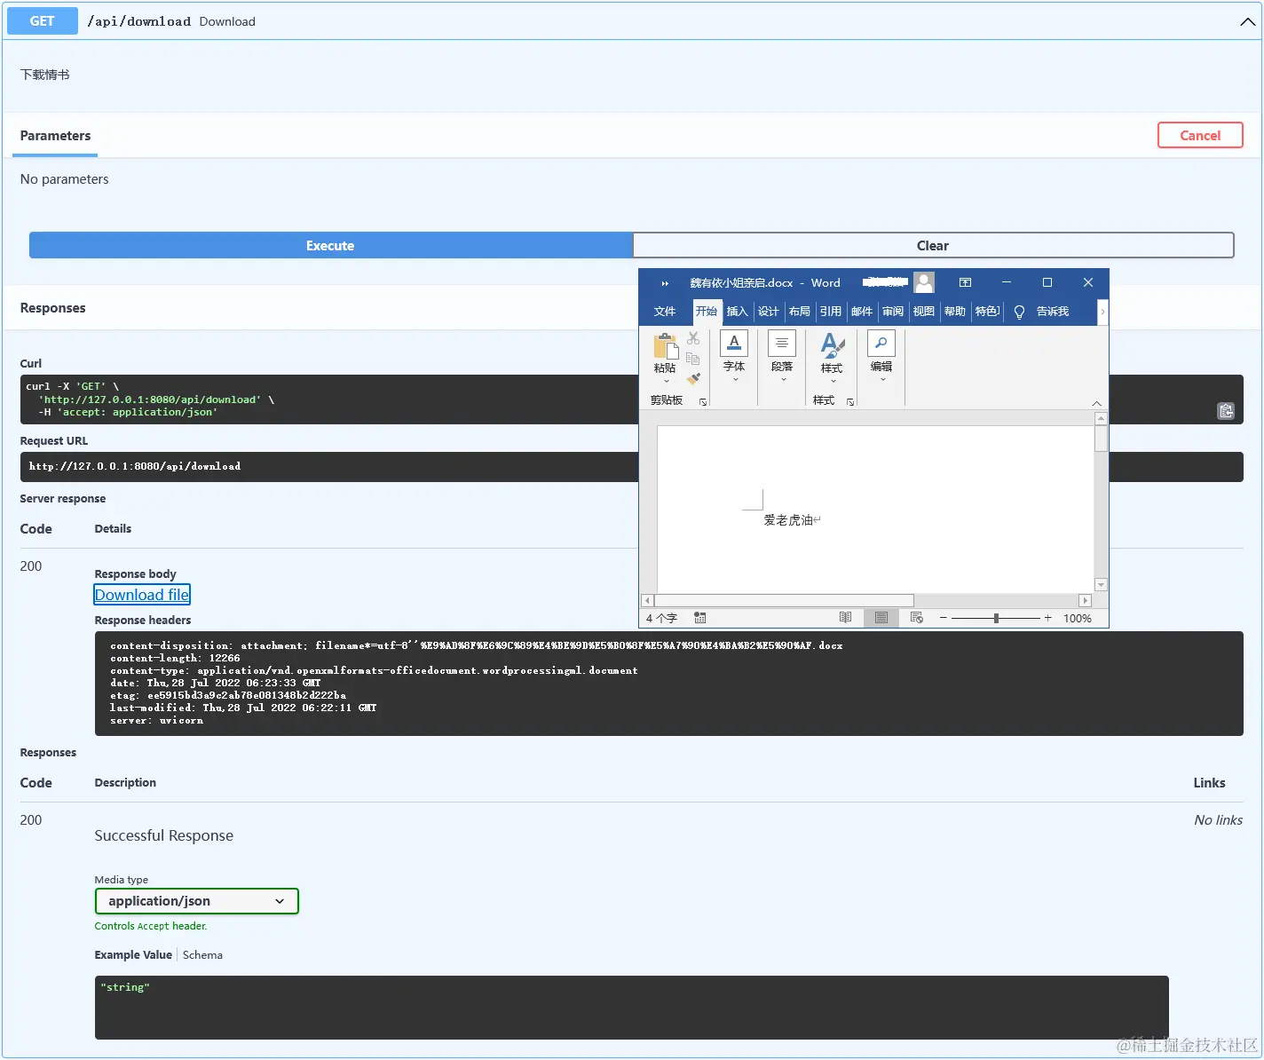Click the Copy icon in Word ribbon

point(693,359)
